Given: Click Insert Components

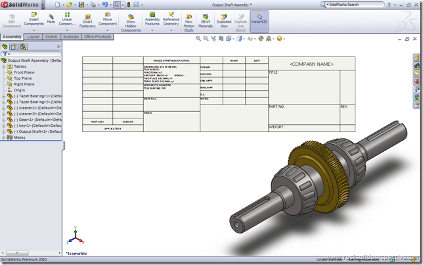Looking at the screenshot, I should (x=33, y=19).
